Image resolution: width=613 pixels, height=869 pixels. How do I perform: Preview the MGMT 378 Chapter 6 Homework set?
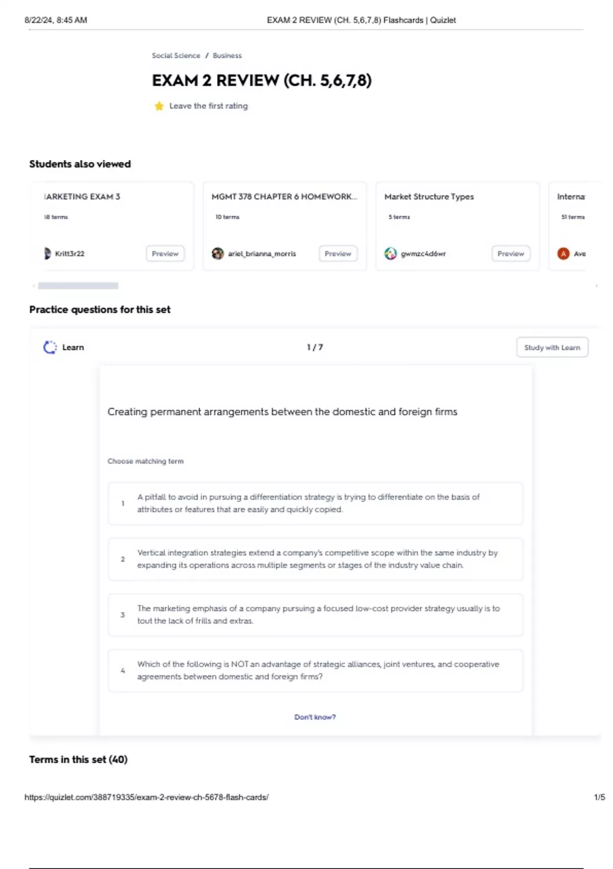point(338,254)
